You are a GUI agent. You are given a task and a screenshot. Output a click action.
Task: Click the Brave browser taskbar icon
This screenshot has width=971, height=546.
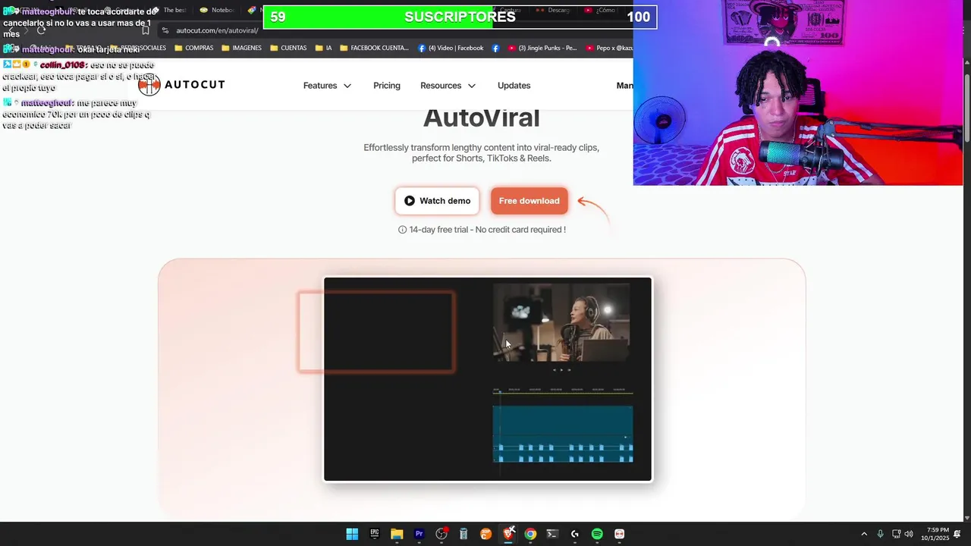(x=508, y=534)
